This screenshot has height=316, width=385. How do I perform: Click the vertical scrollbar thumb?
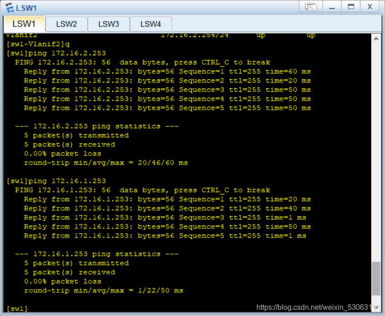tap(376, 279)
